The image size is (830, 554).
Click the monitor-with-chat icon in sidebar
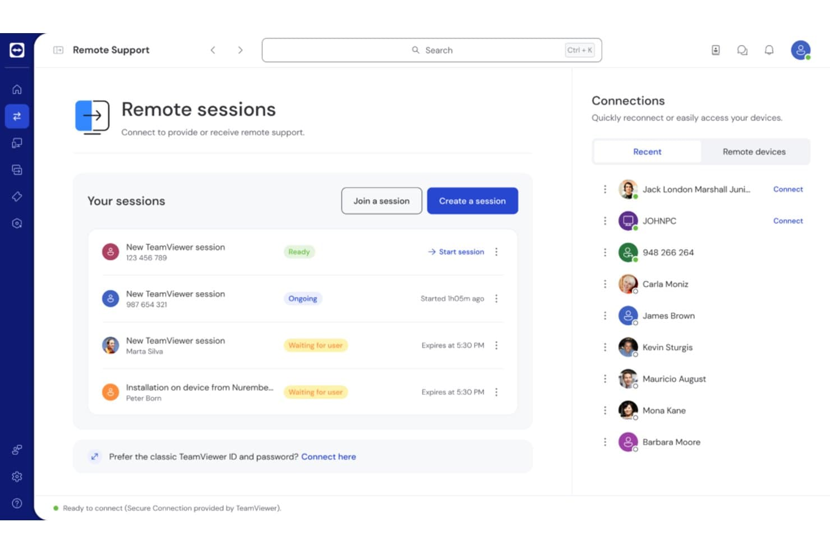point(17,143)
